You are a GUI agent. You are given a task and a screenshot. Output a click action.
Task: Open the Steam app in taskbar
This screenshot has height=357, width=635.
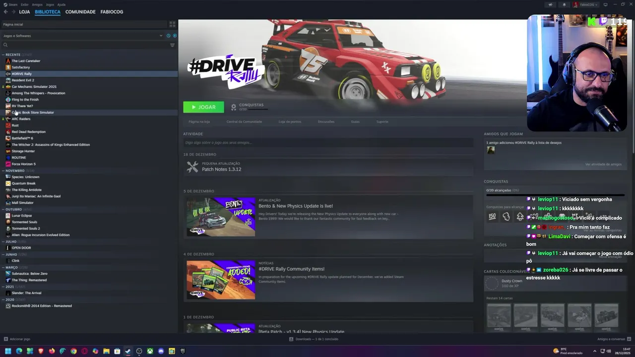[128, 351]
